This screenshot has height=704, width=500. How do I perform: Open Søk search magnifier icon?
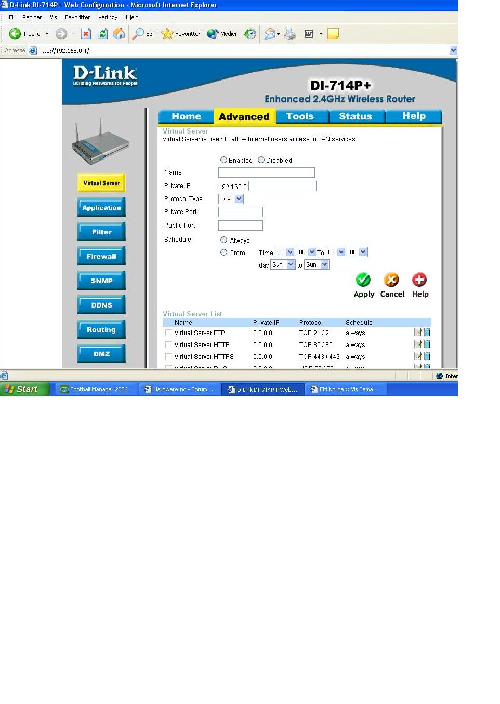[138, 34]
